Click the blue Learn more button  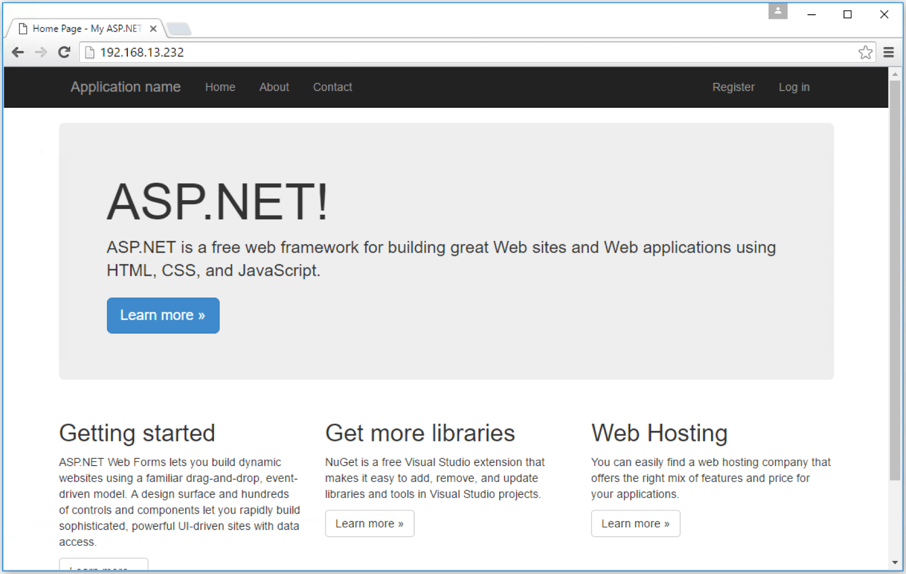tap(163, 315)
